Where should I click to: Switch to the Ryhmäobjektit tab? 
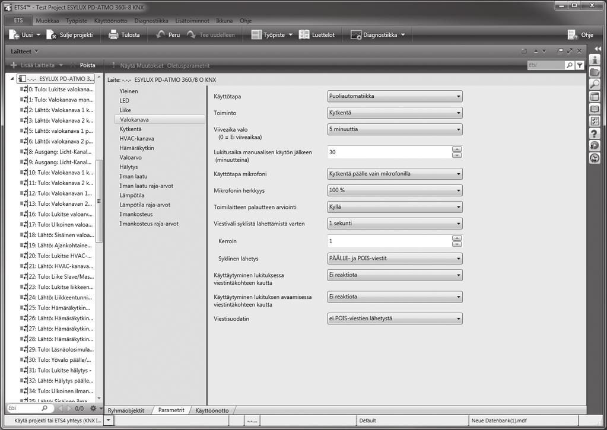[x=126, y=410]
